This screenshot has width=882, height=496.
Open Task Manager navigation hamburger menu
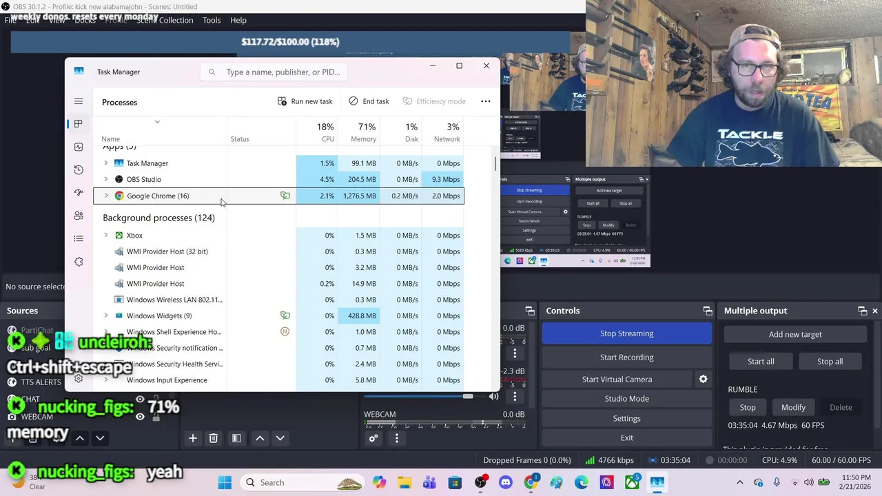coord(79,101)
